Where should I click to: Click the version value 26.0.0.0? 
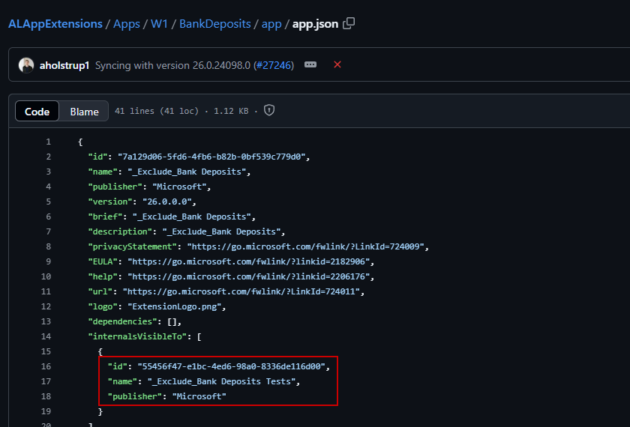point(167,202)
